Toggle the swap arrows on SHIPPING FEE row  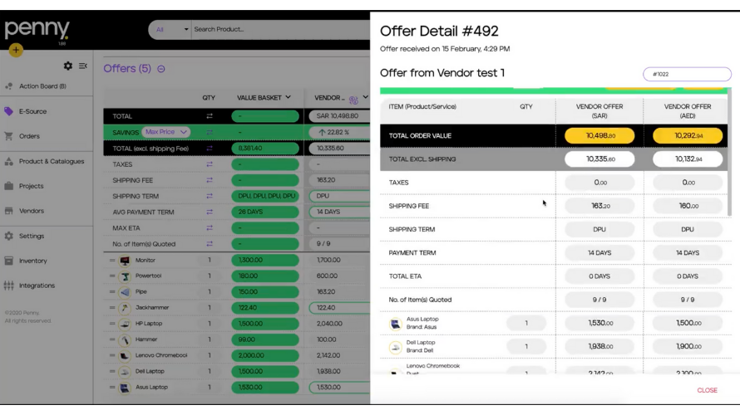pyautogui.click(x=209, y=180)
